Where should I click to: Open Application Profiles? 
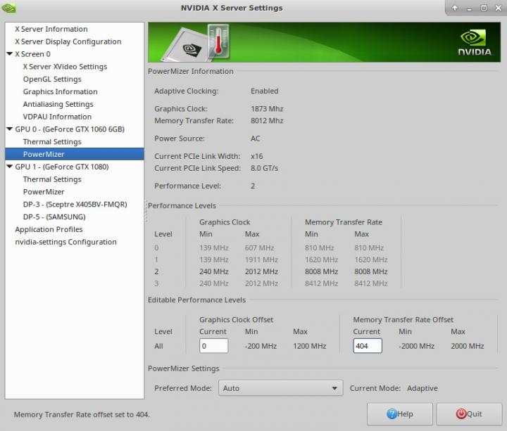click(49, 229)
